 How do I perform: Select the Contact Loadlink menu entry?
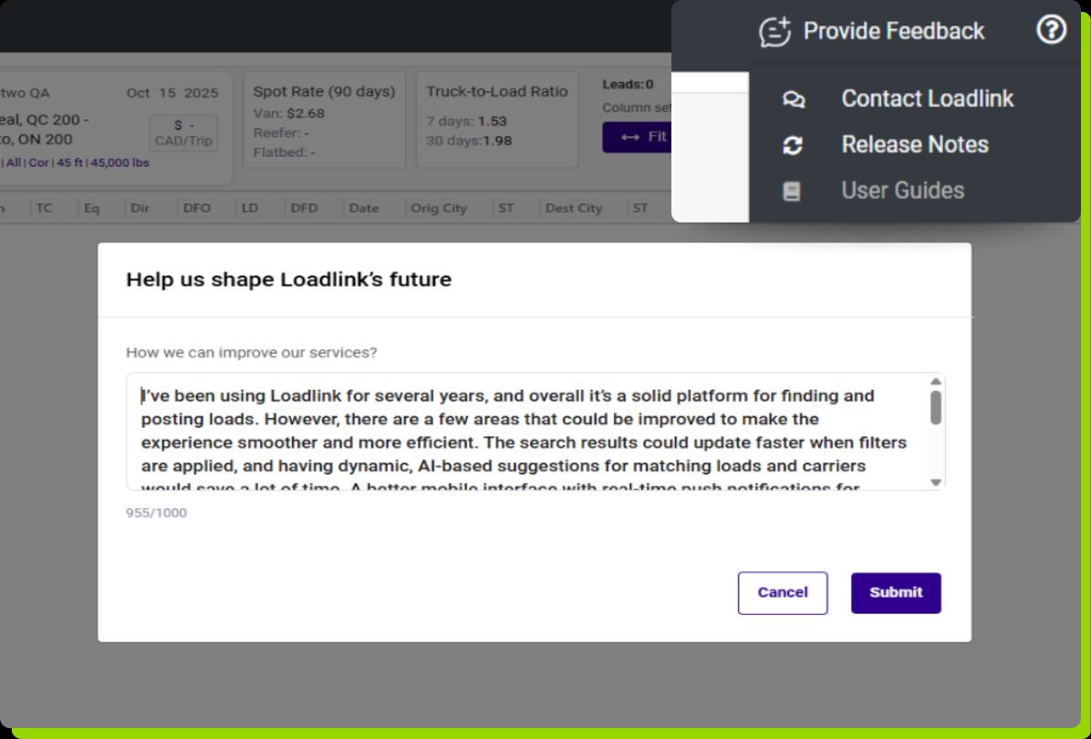pyautogui.click(x=927, y=99)
